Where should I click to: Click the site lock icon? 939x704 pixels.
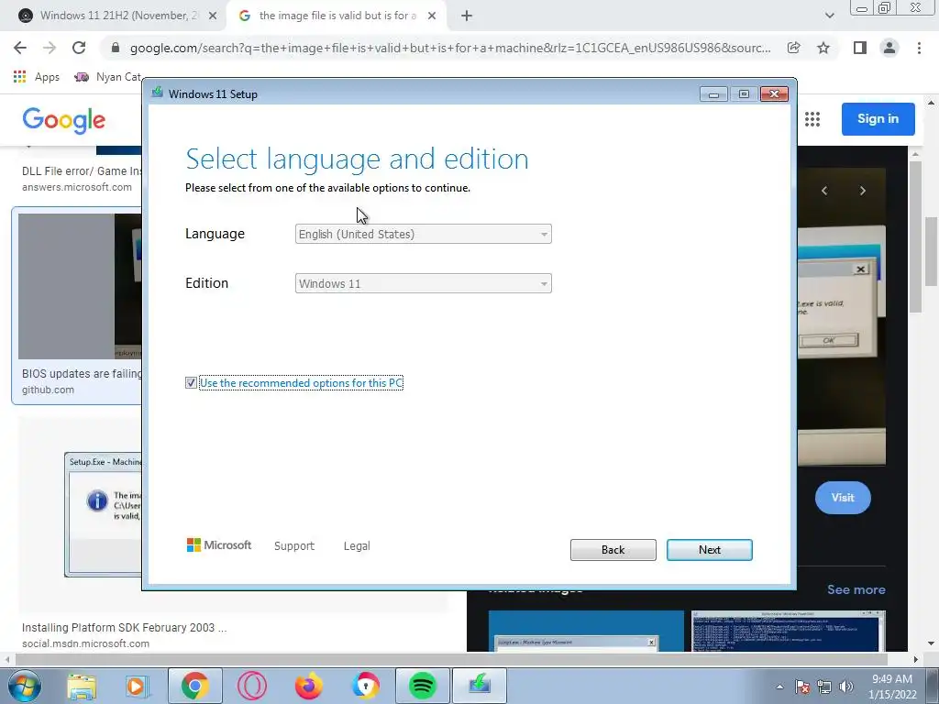116,48
